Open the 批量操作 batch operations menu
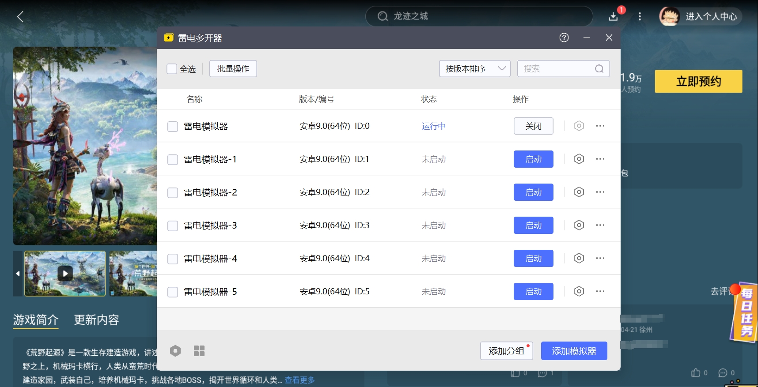The width and height of the screenshot is (758, 387). (x=233, y=69)
